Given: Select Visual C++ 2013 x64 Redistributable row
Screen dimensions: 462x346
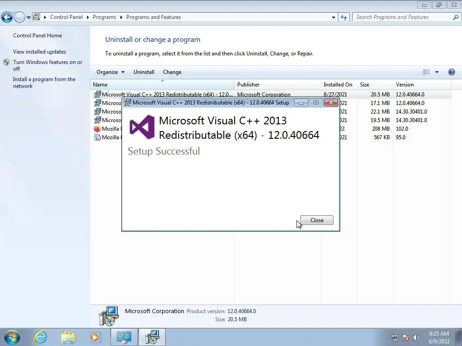Looking at the screenshot, I should [271, 95].
